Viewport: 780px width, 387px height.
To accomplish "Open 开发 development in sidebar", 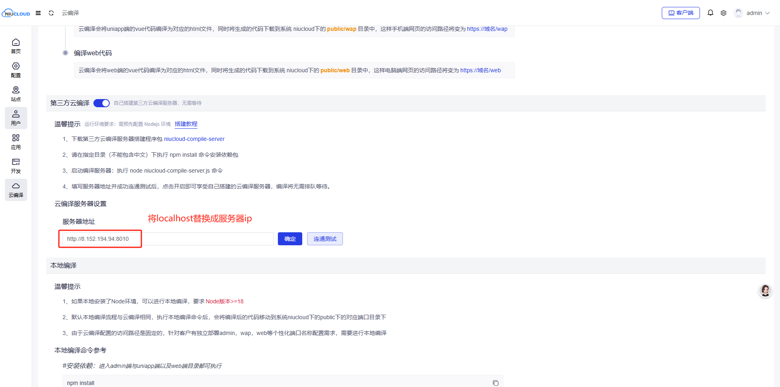I will tap(16, 166).
